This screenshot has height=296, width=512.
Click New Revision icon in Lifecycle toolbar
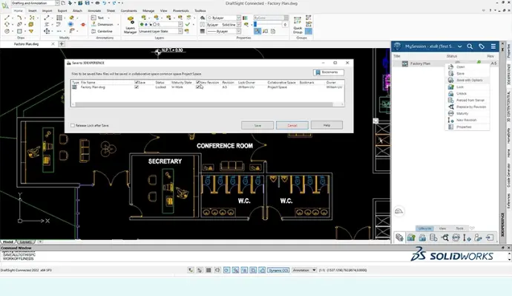(x=467, y=238)
